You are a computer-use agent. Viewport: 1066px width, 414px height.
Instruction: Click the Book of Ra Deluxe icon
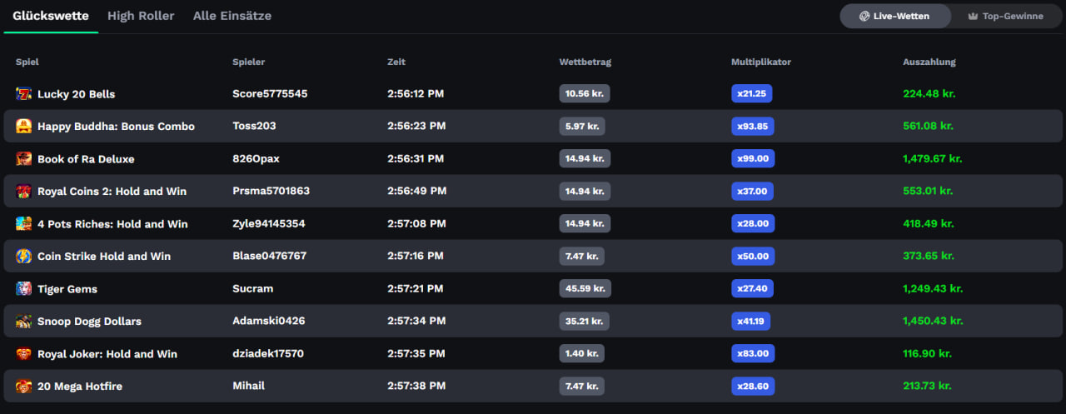(23, 159)
